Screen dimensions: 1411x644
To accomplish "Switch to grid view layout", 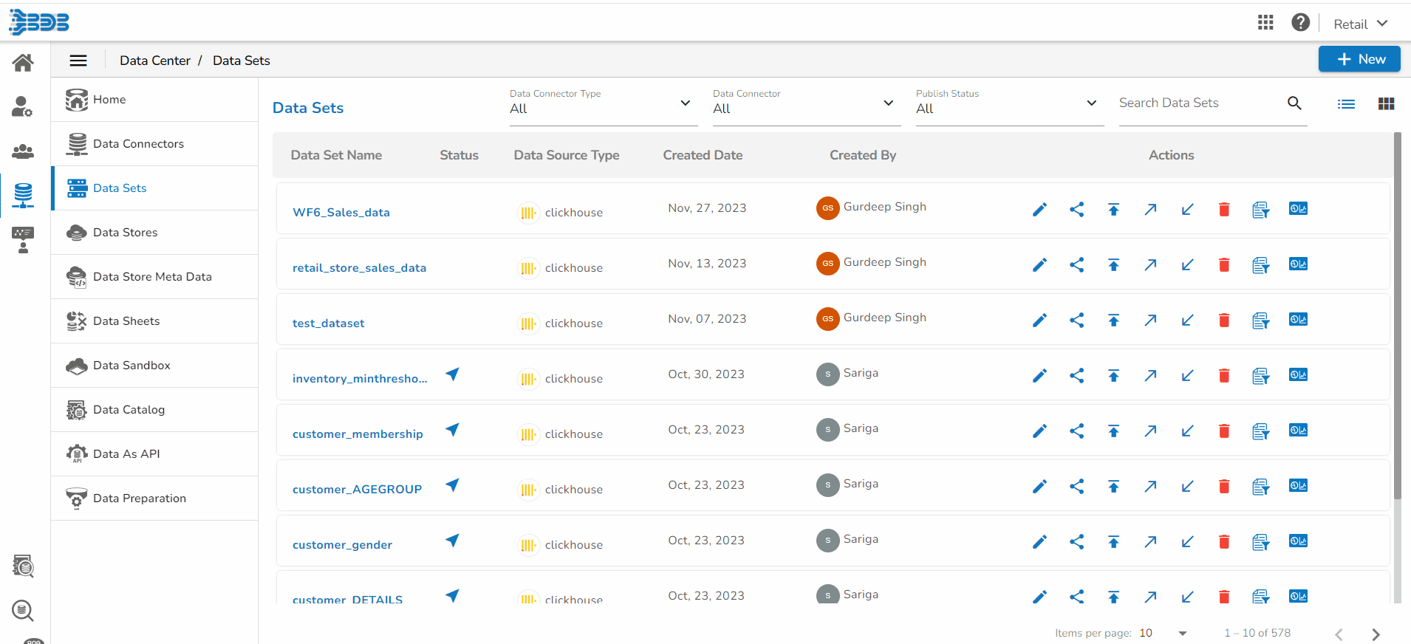I will pyautogui.click(x=1386, y=104).
